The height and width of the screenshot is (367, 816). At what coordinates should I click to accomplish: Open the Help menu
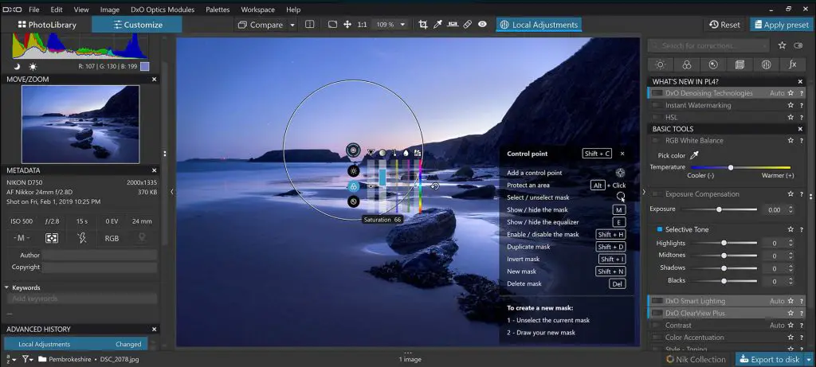(x=293, y=10)
